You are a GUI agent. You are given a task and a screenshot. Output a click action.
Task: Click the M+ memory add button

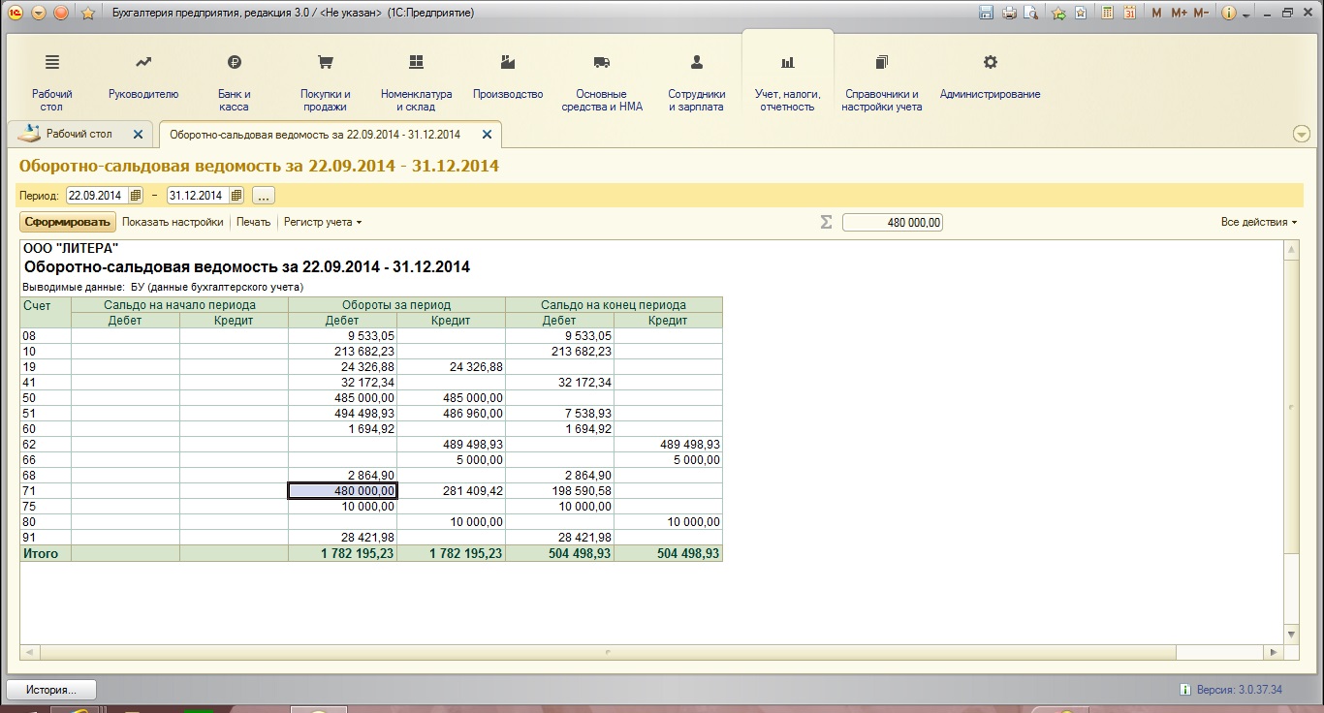coord(1179,14)
